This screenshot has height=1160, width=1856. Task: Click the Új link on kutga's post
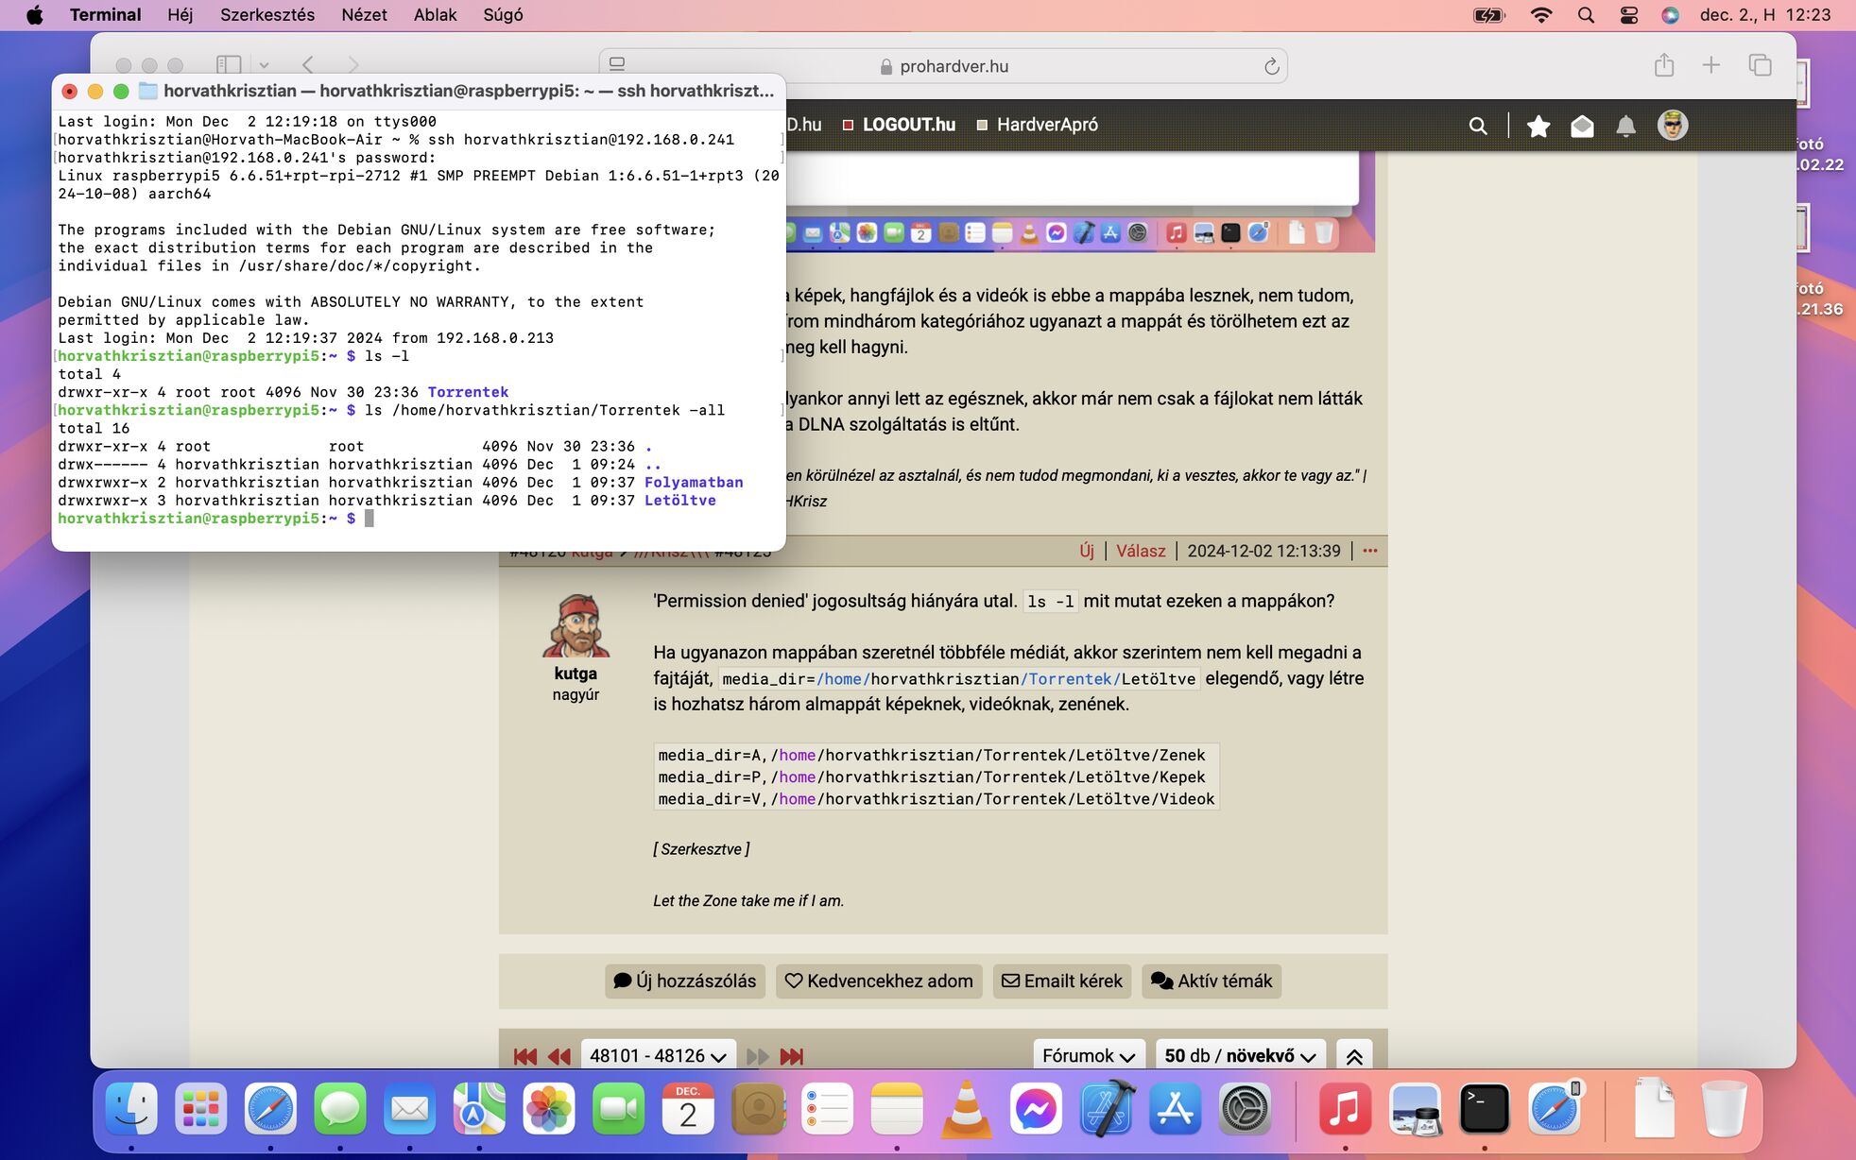click(x=1087, y=551)
